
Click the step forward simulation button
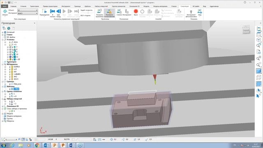coord(70,12)
